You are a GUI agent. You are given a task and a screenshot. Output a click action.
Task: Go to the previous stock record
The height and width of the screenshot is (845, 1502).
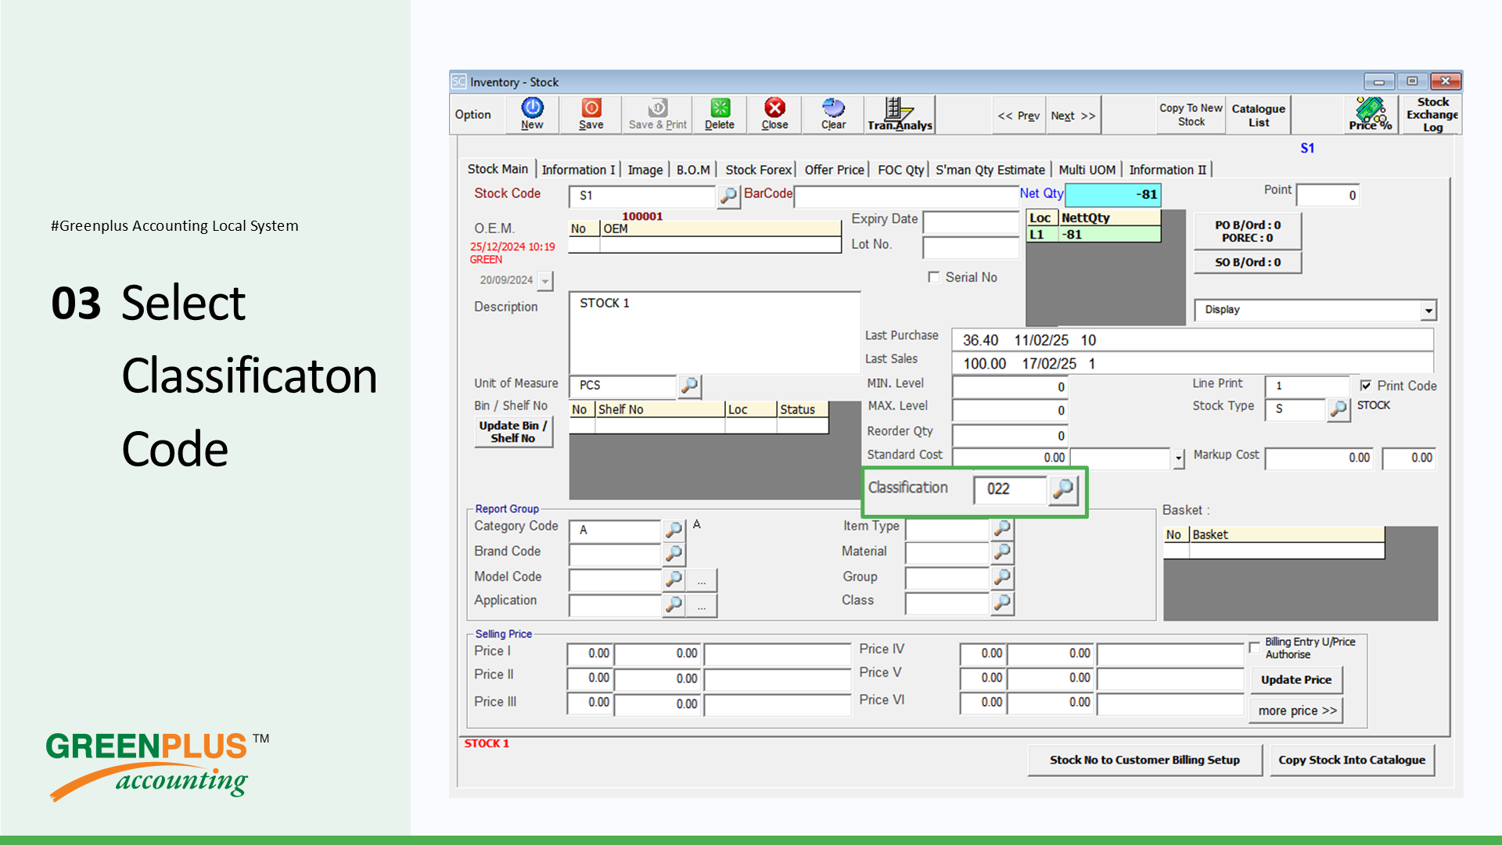[x=1019, y=116]
